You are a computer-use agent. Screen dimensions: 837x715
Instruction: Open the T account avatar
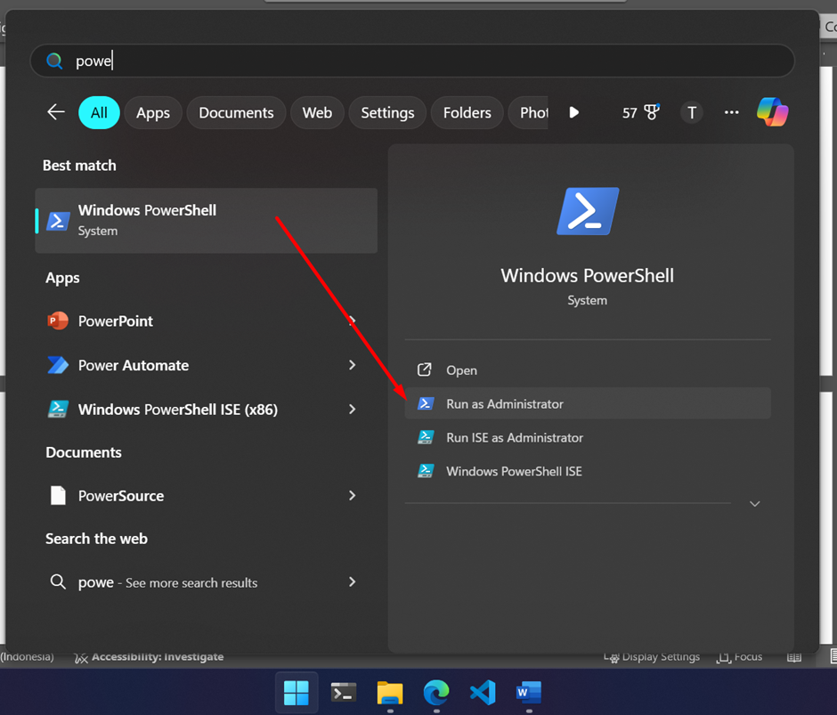tap(692, 113)
